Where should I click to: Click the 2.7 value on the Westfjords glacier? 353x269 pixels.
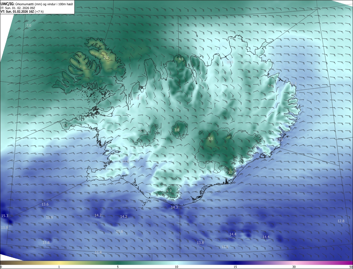pos(106,58)
